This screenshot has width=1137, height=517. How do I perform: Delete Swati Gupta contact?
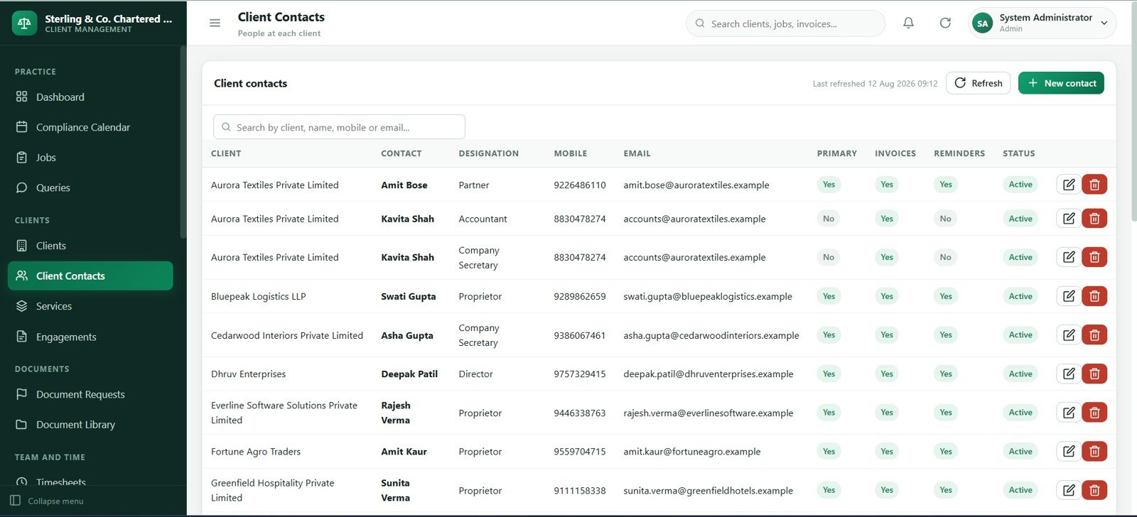coord(1094,296)
